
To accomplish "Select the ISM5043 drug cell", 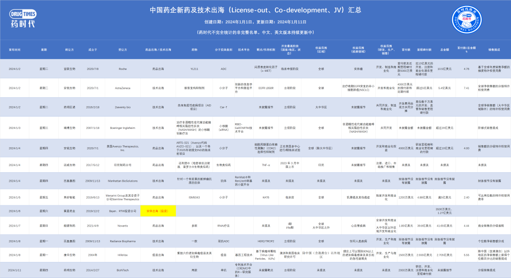I will [x=194, y=197].
